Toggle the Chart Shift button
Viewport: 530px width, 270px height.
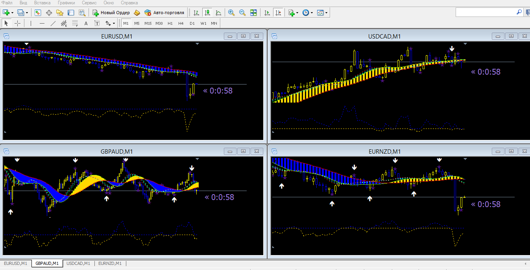(279, 13)
